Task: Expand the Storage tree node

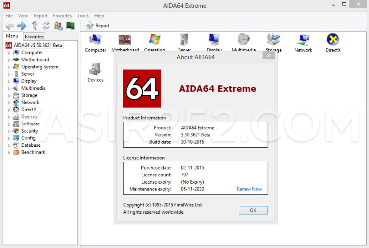Action: tap(9, 96)
